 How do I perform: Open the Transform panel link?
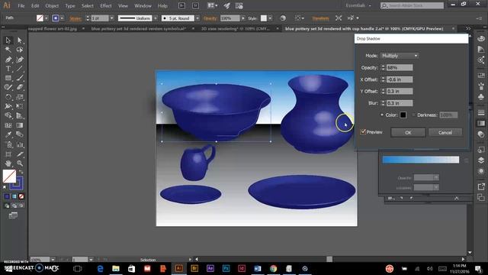(320, 18)
